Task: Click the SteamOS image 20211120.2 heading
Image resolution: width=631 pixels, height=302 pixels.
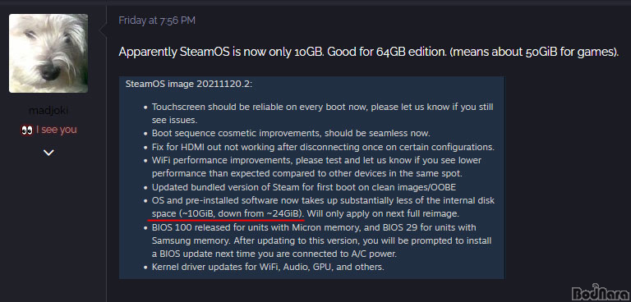Action: (189, 84)
